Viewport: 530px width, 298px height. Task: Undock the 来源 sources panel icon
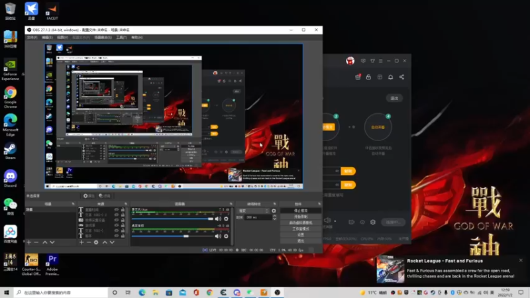(126, 204)
